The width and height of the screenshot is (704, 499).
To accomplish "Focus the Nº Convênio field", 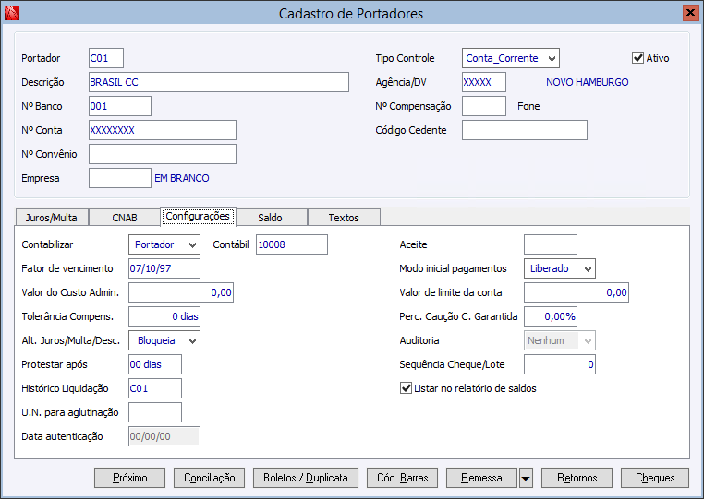I will (162, 154).
